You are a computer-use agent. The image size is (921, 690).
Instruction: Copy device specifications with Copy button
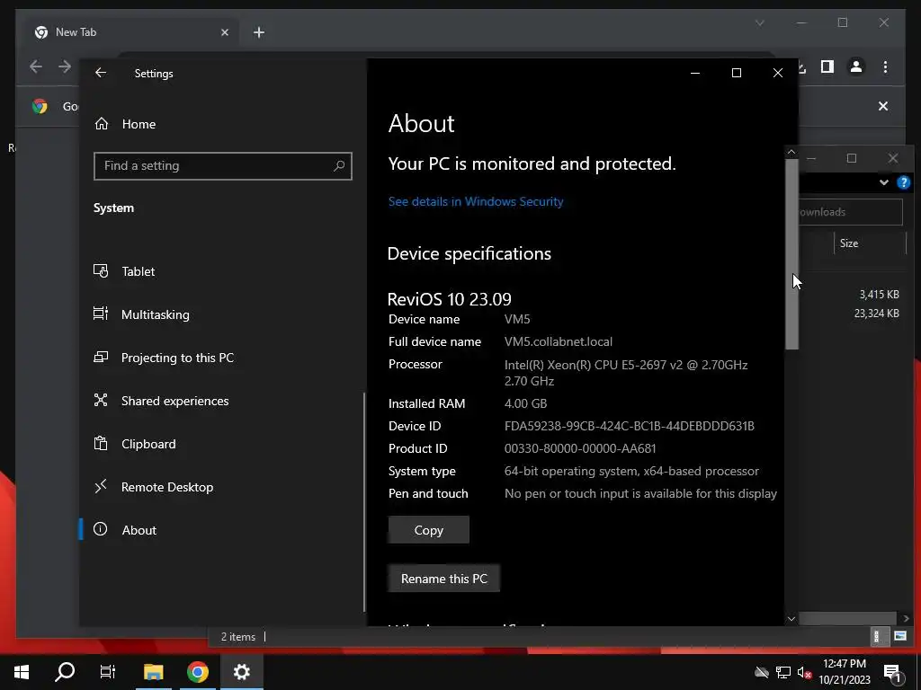[429, 530]
